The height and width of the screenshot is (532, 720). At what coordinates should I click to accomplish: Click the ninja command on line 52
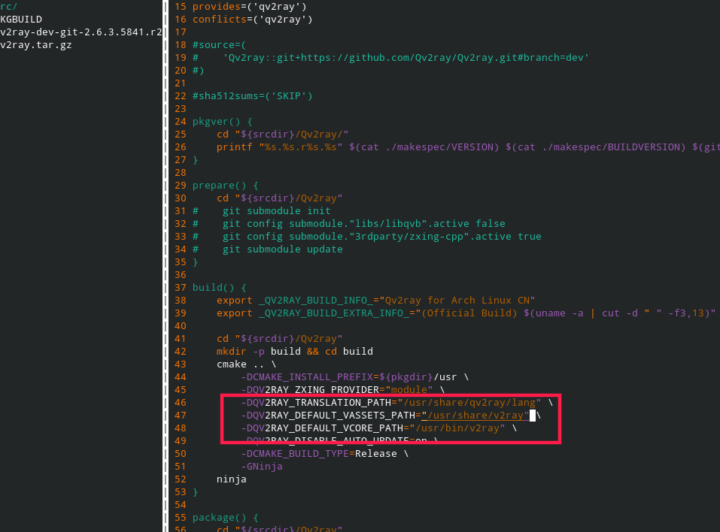click(231, 479)
